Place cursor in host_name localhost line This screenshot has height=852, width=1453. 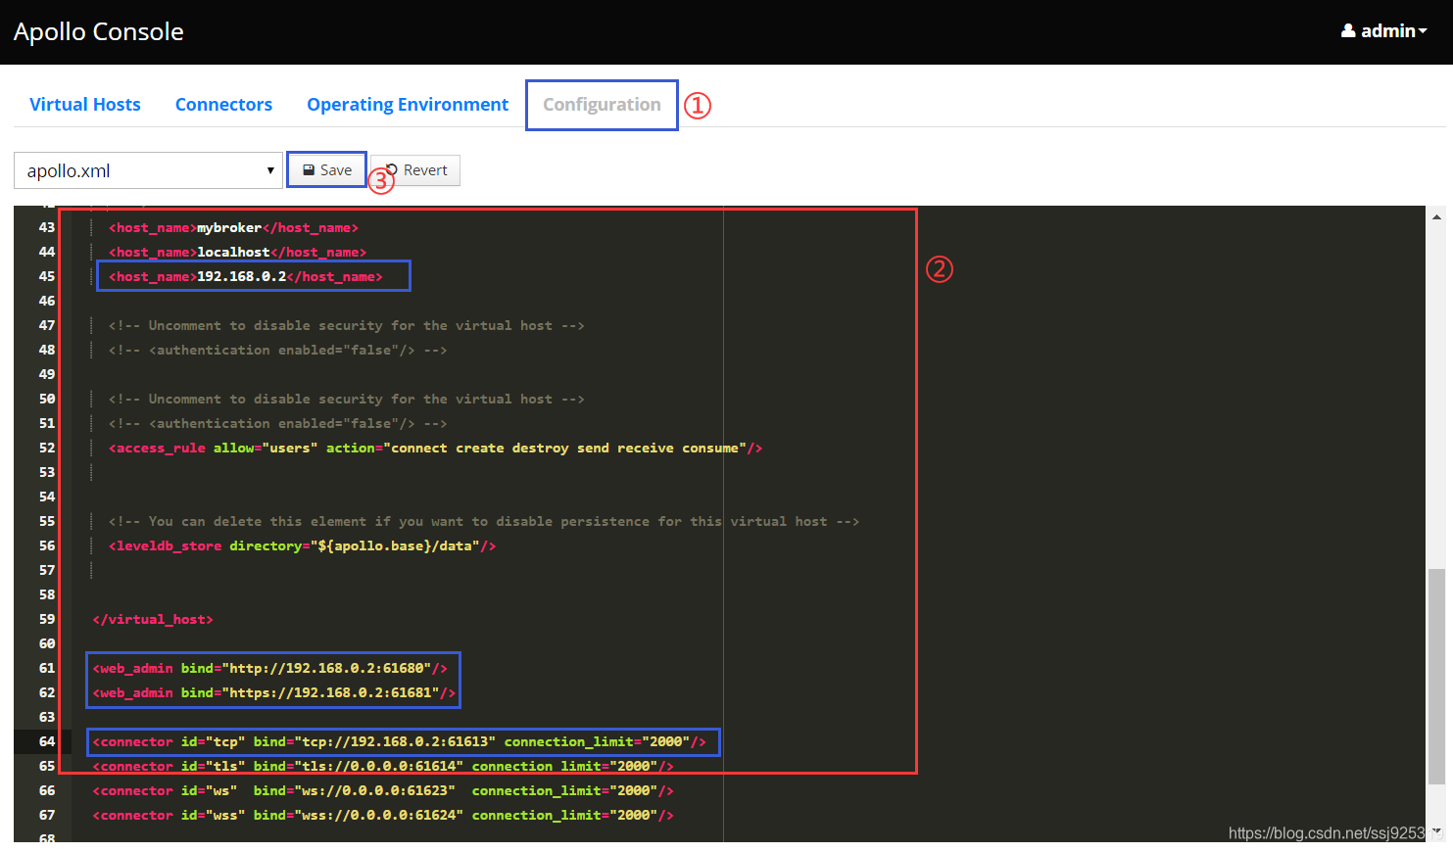[x=237, y=252]
